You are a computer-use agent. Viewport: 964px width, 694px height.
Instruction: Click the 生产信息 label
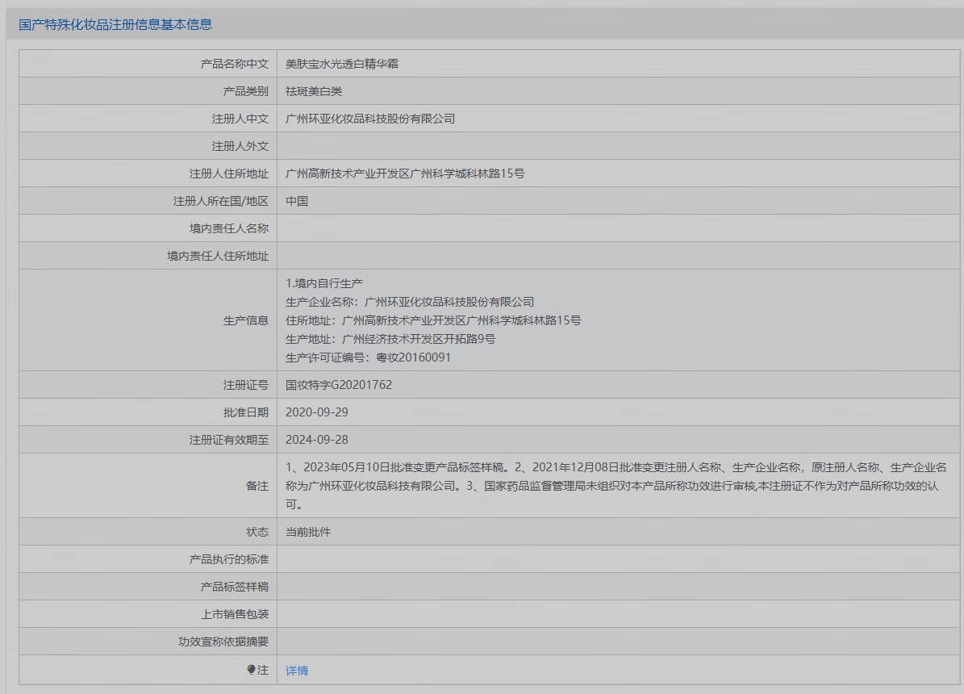point(246,320)
